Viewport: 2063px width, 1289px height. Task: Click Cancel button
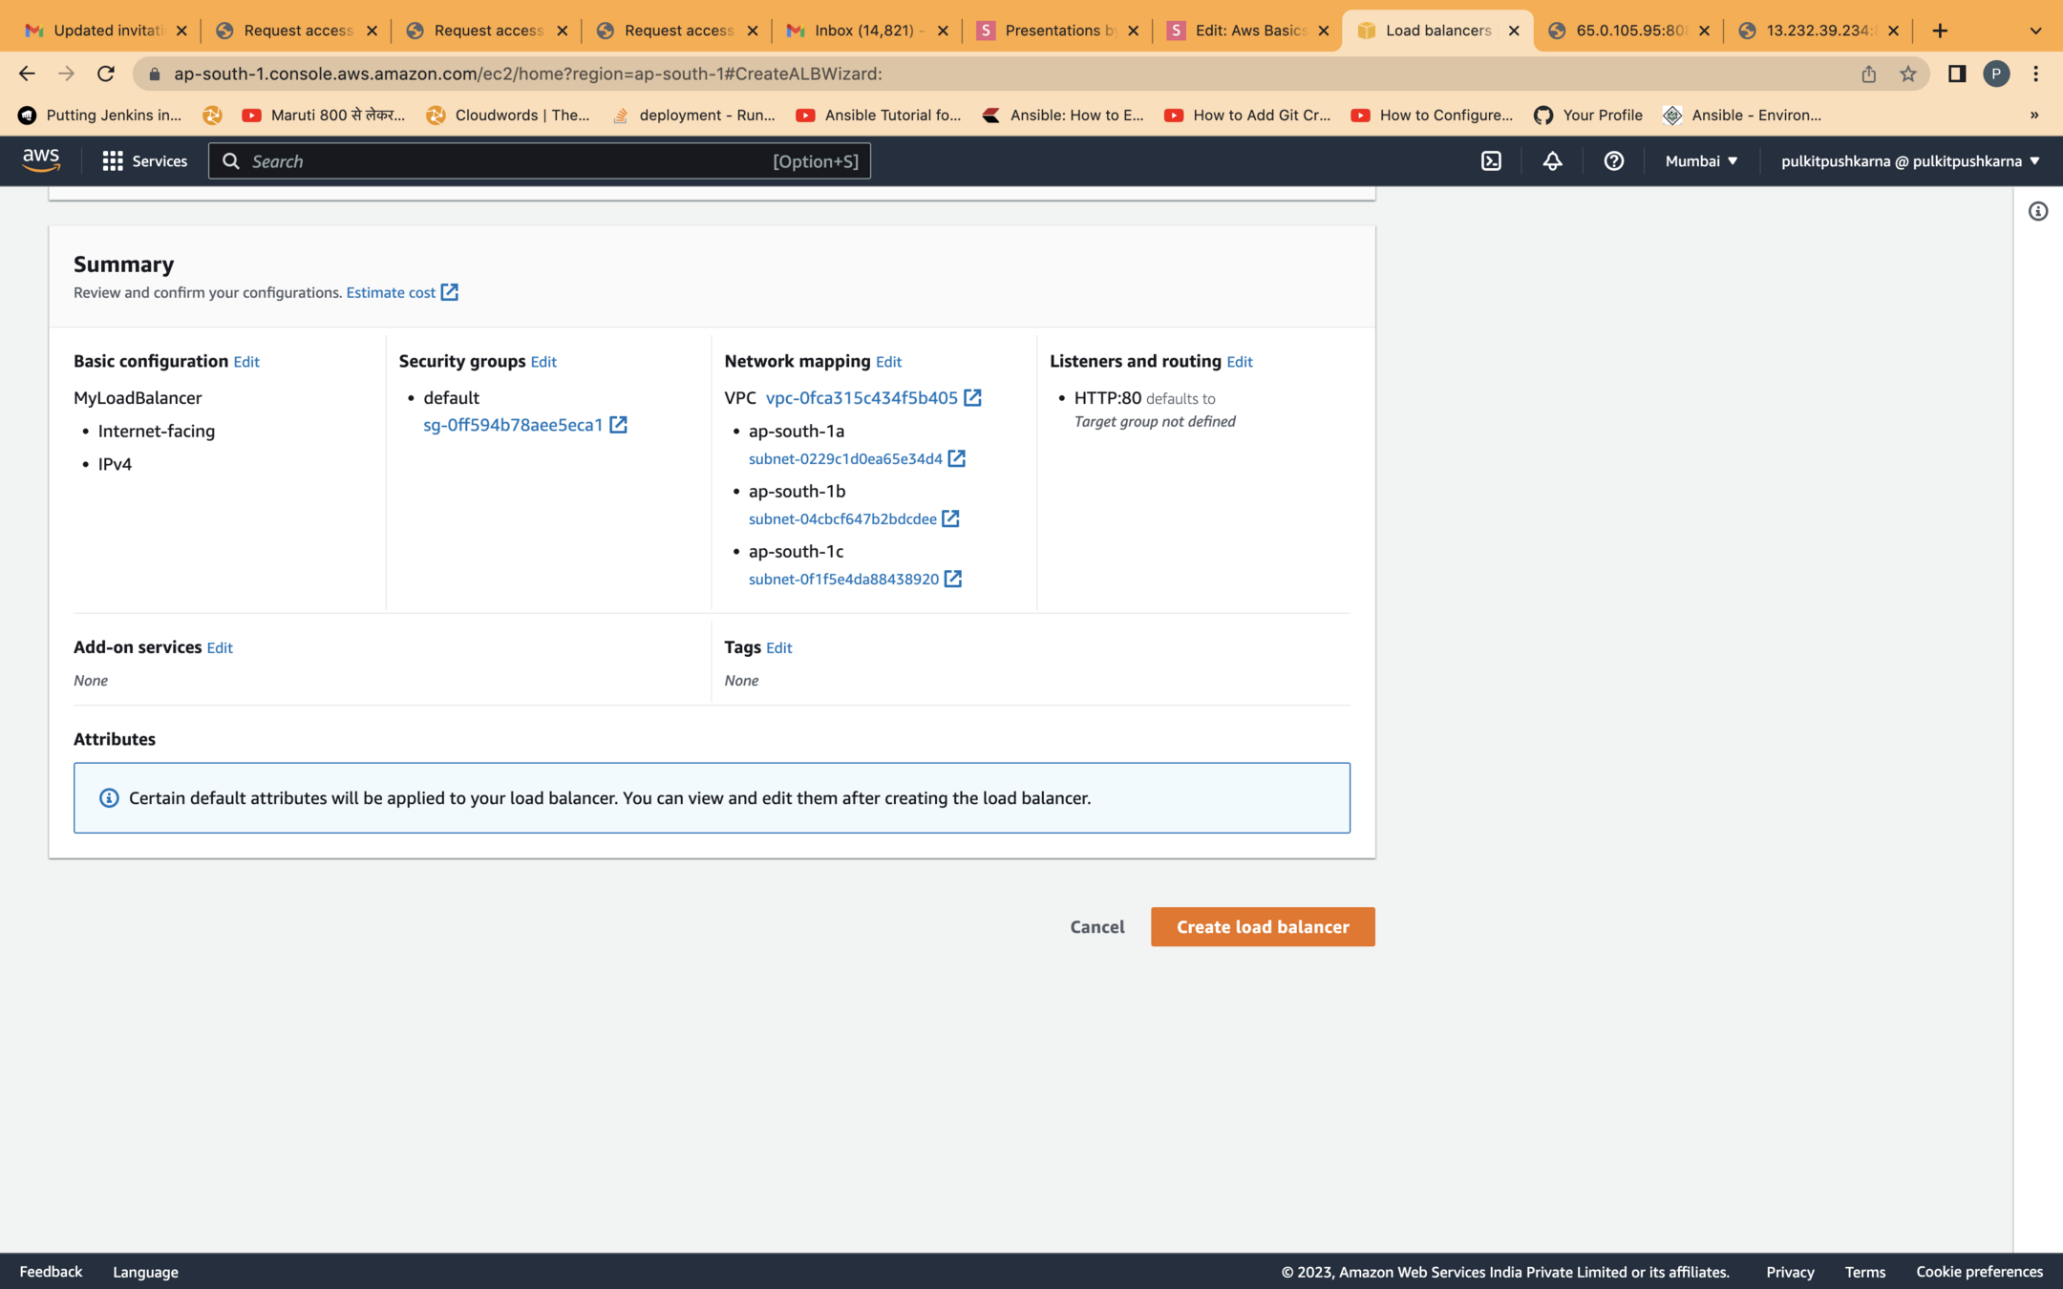tap(1096, 926)
